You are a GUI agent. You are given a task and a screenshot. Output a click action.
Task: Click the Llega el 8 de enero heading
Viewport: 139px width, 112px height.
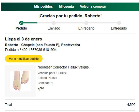23,39
